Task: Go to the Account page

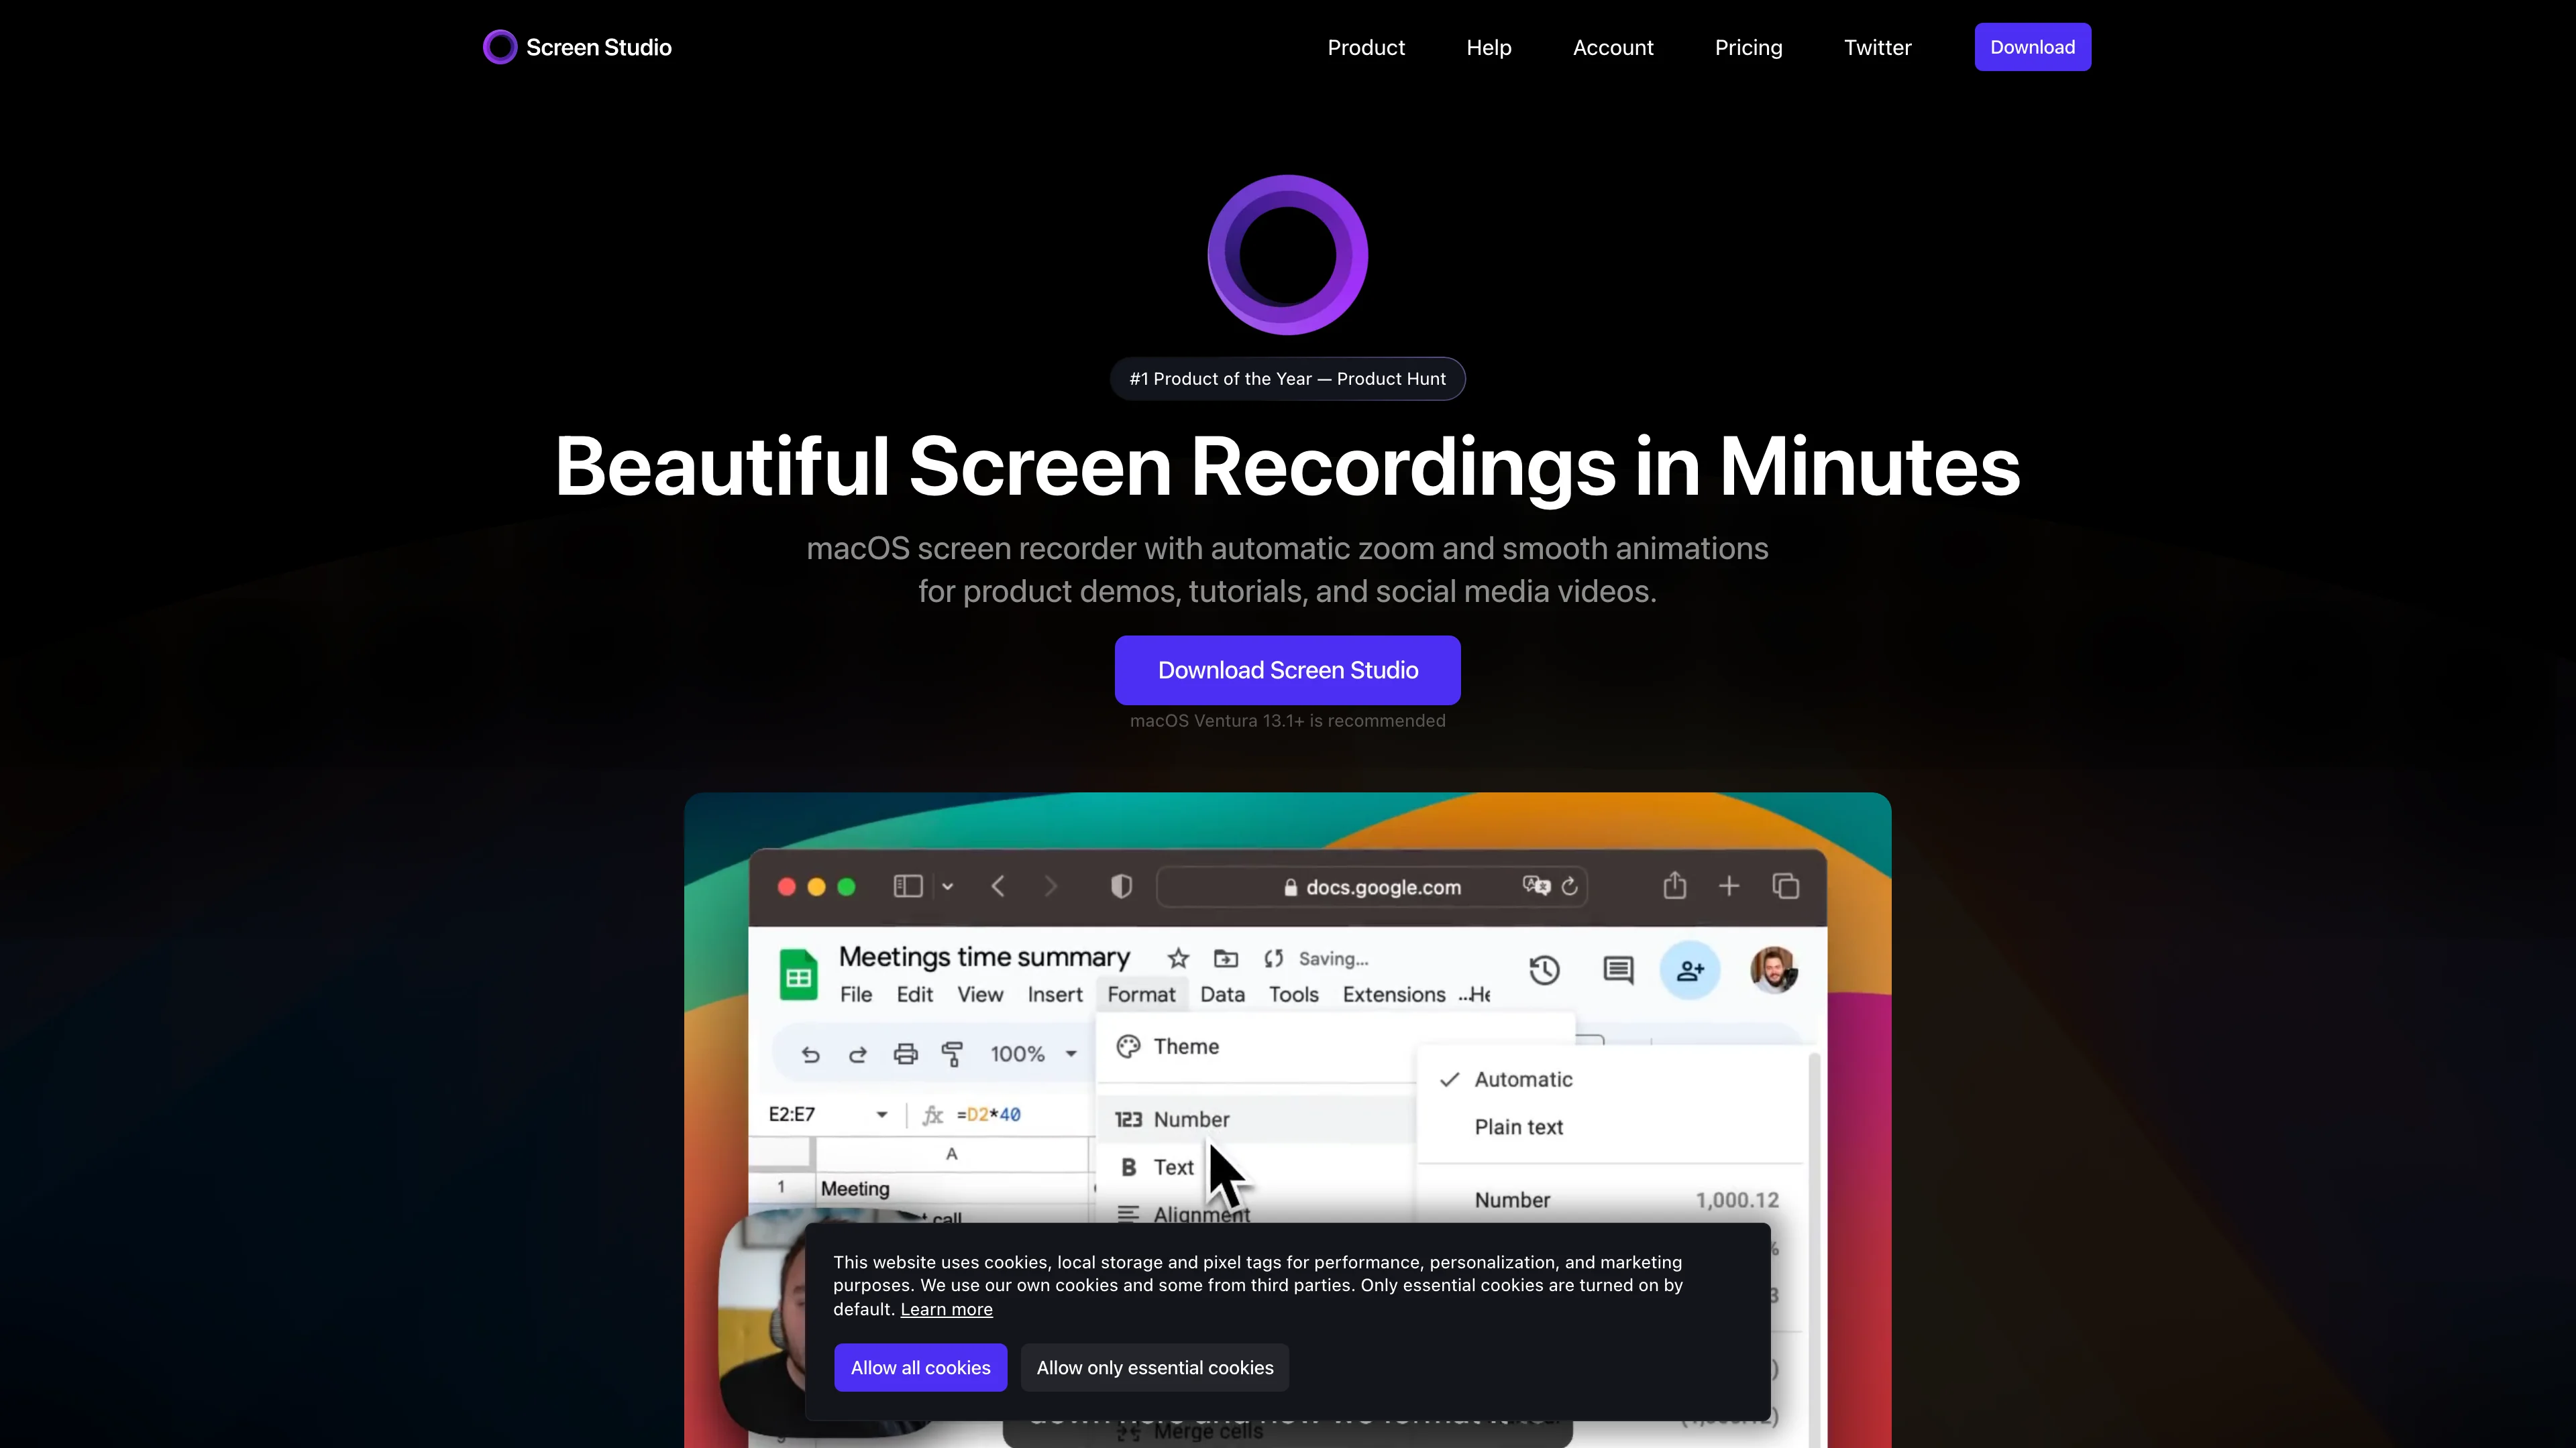Action: coord(1613,47)
